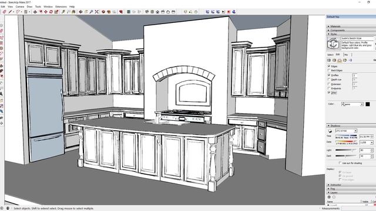This screenshot has height=211, width=376.
Task: Select the Paint Bucket tool
Action: [73, 12]
